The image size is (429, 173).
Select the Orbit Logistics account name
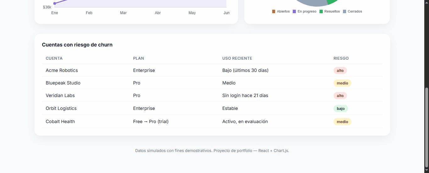pyautogui.click(x=61, y=108)
